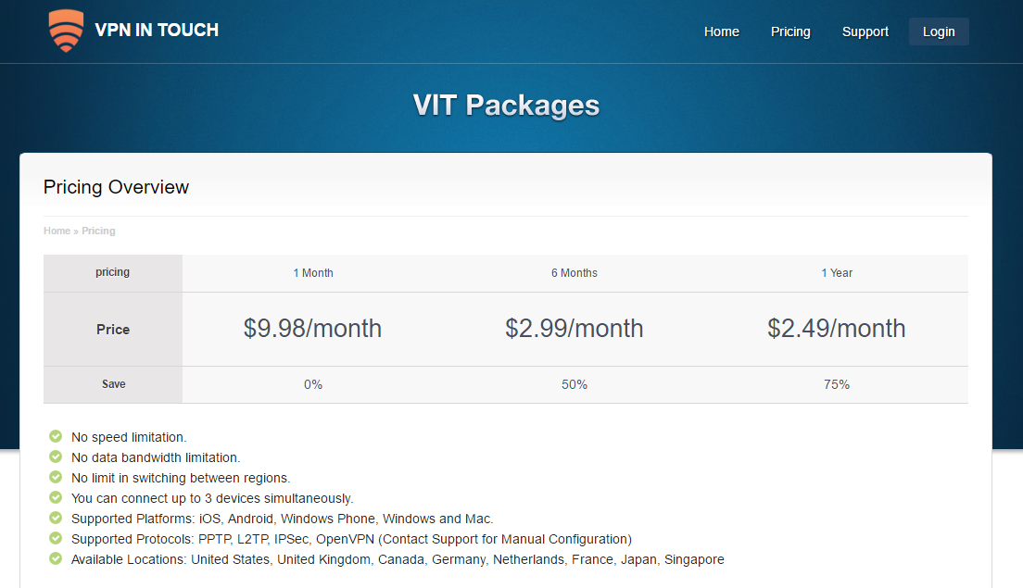Open the Support menu item

pyautogui.click(x=865, y=31)
